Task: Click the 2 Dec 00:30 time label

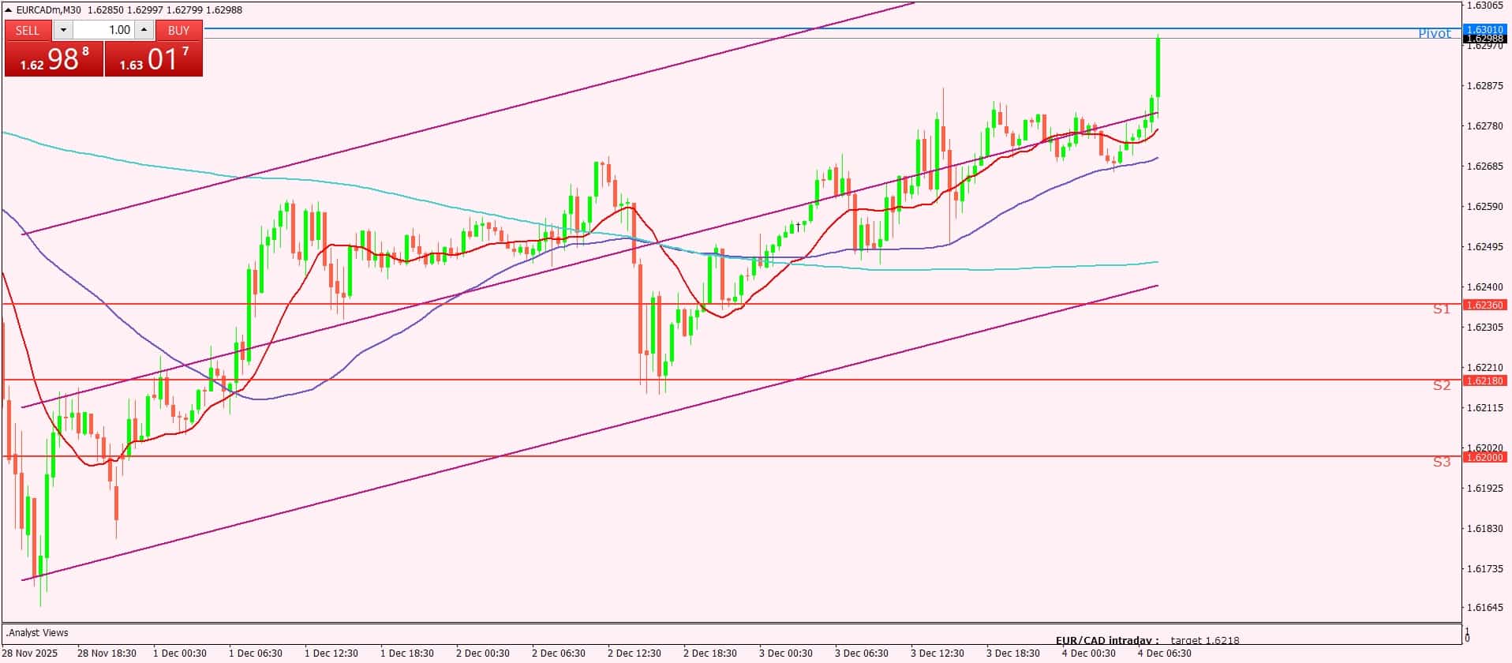Action: (x=483, y=653)
